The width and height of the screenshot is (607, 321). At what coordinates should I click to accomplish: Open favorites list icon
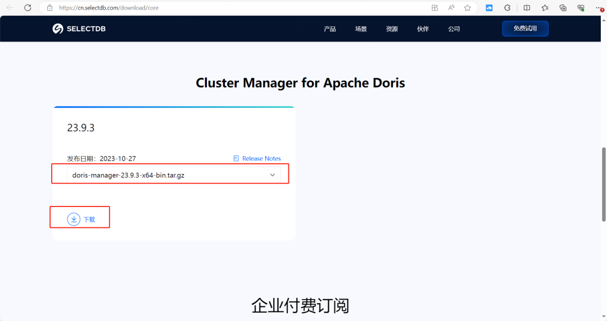[x=545, y=8]
